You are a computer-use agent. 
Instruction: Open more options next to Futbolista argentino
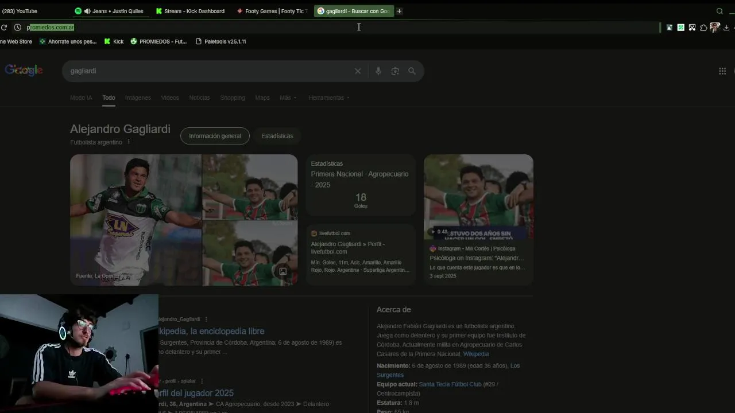129,142
